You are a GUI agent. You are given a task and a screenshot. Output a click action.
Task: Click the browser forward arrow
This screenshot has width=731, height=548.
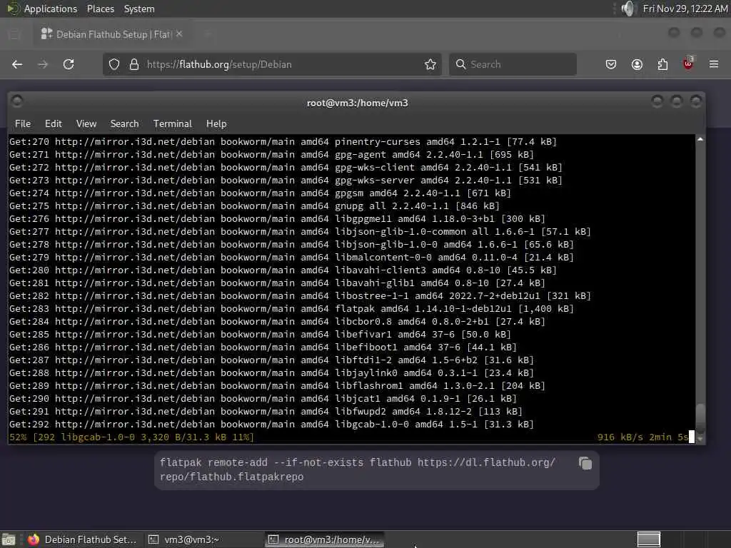pyautogui.click(x=43, y=64)
